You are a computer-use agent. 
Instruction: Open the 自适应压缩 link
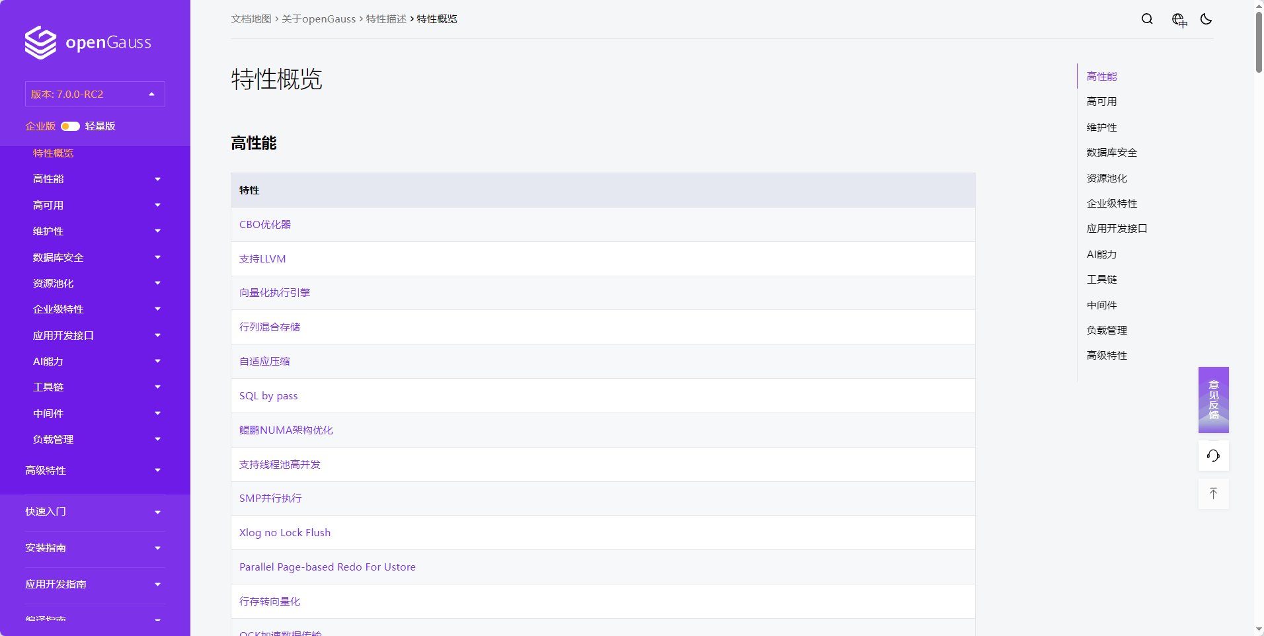coord(264,362)
